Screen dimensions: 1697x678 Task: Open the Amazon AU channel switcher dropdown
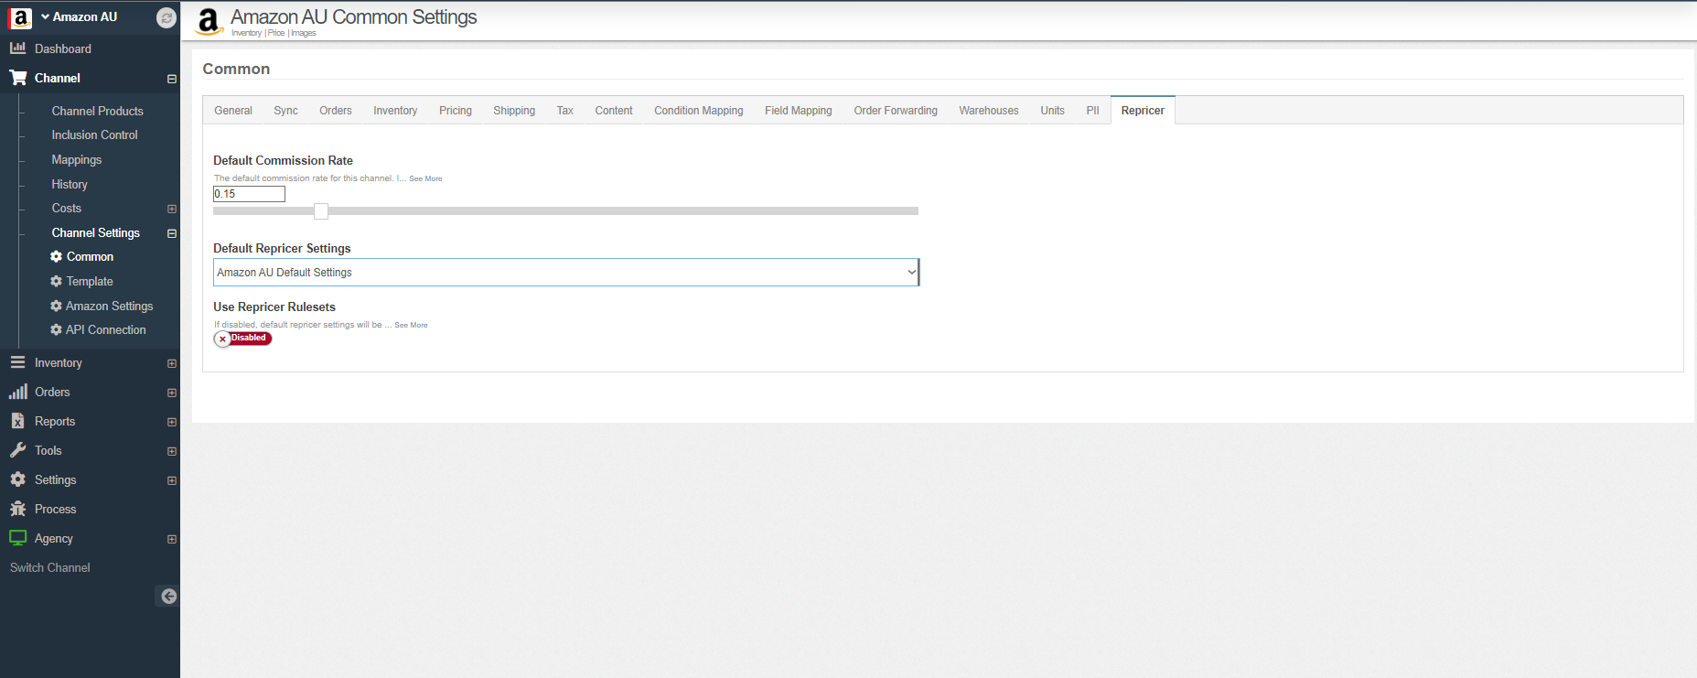point(79,17)
